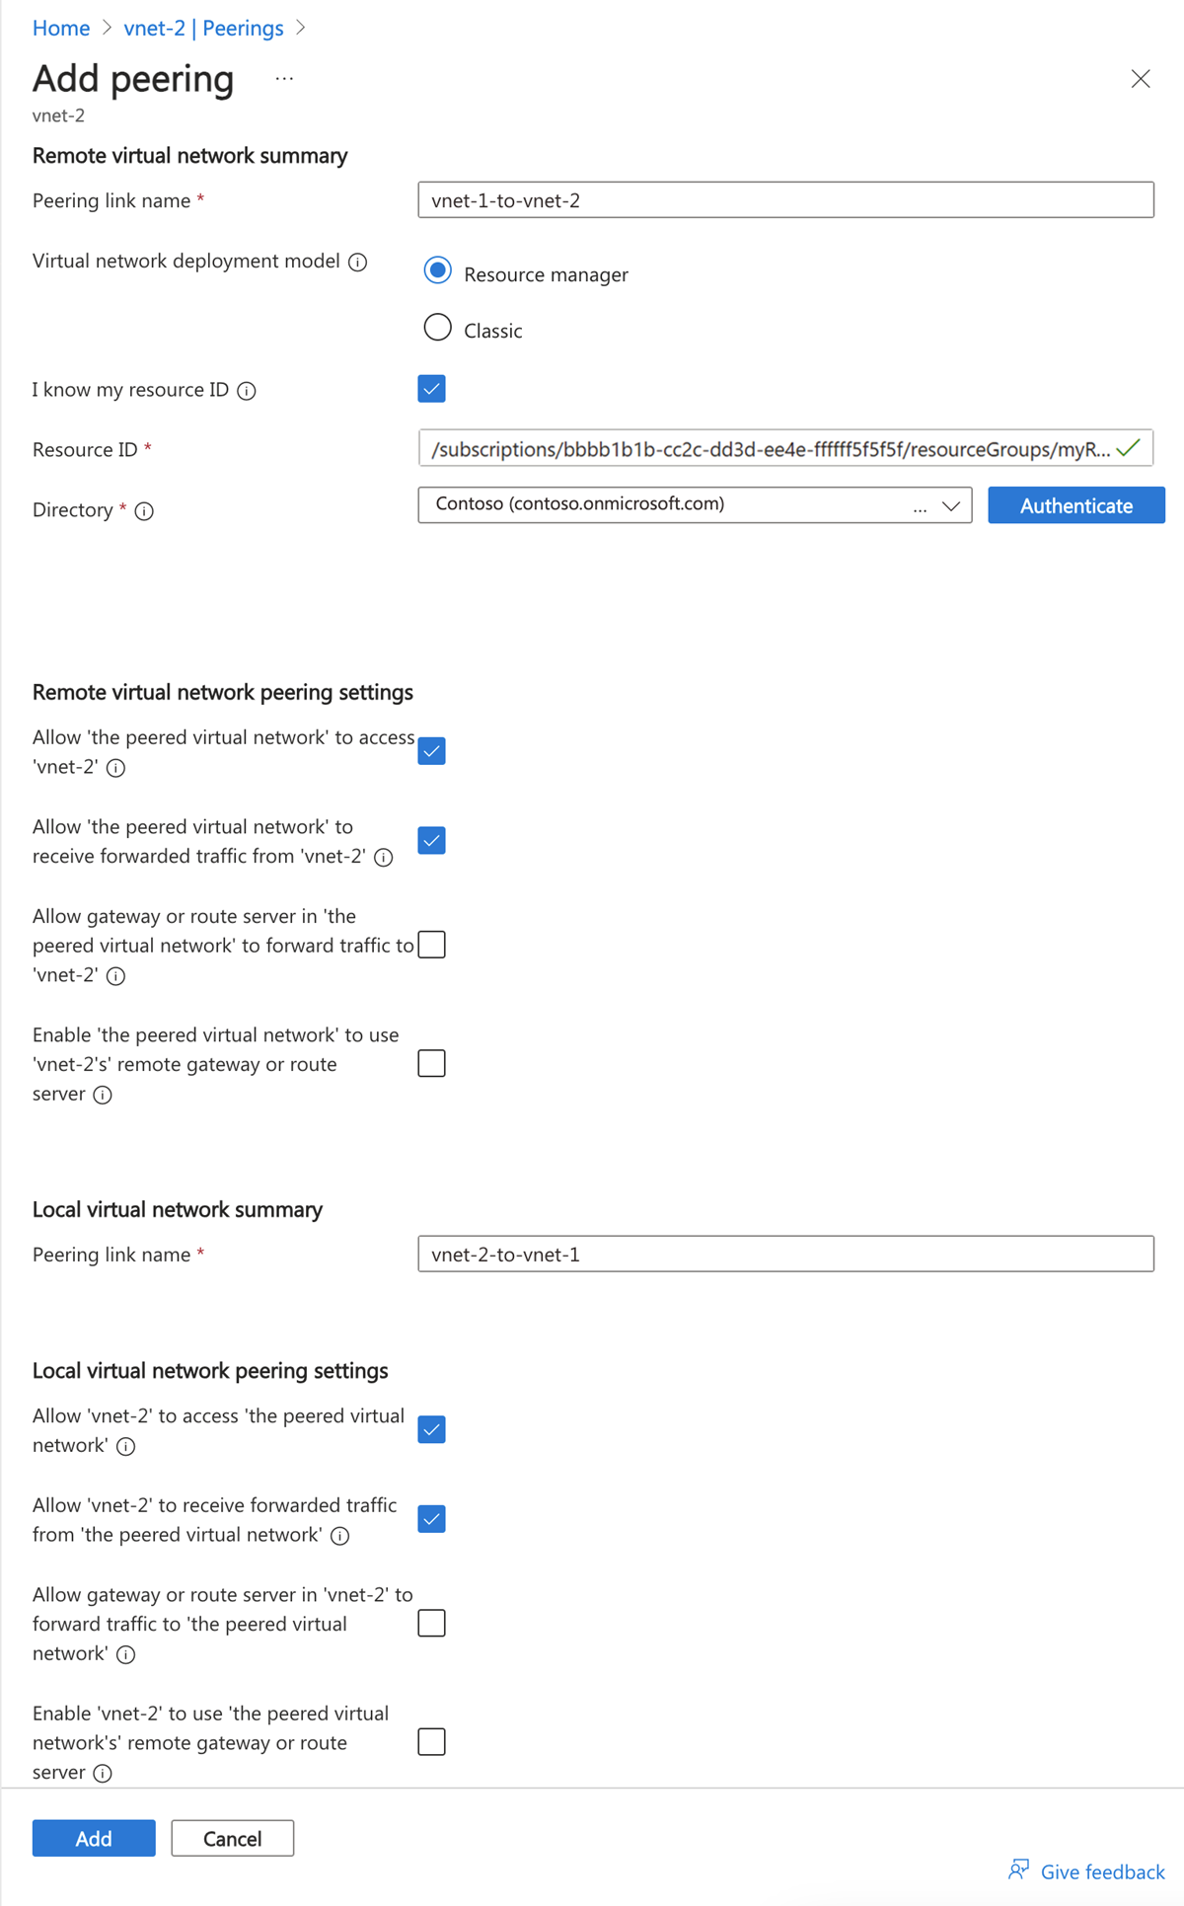Click the ellipsis inside the Directory selector
Screen dimensions: 1184x1906
(x=920, y=506)
